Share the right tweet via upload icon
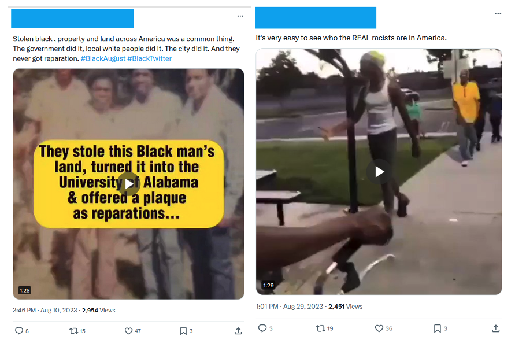515x347 pixels. [x=496, y=328]
